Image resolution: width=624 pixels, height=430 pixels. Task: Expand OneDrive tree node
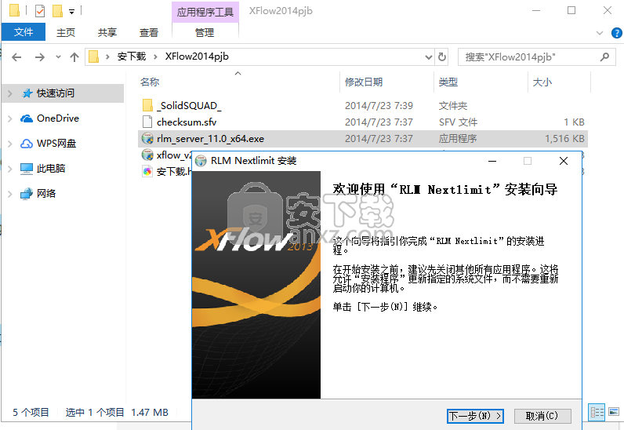click(10, 118)
